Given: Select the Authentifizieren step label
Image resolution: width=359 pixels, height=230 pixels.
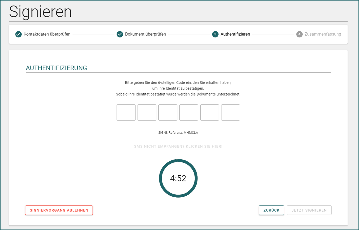Looking at the screenshot, I should tap(235, 34).
